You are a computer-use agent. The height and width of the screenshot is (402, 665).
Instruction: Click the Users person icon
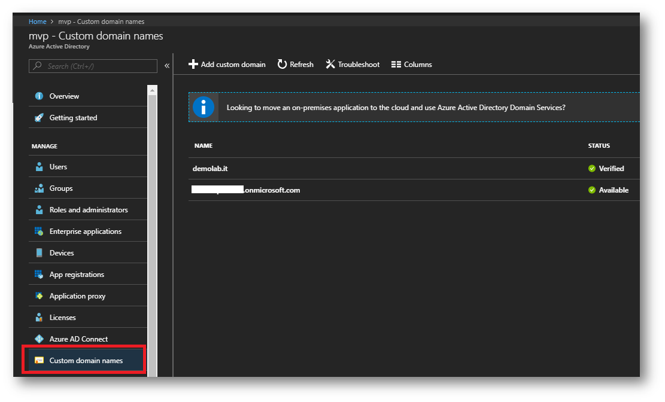click(x=39, y=167)
